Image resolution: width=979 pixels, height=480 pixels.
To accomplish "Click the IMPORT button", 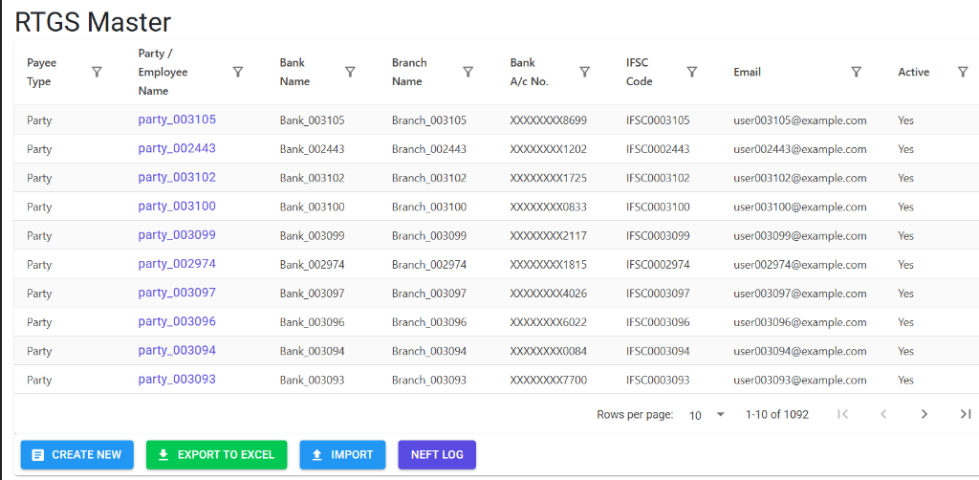I will click(x=342, y=454).
